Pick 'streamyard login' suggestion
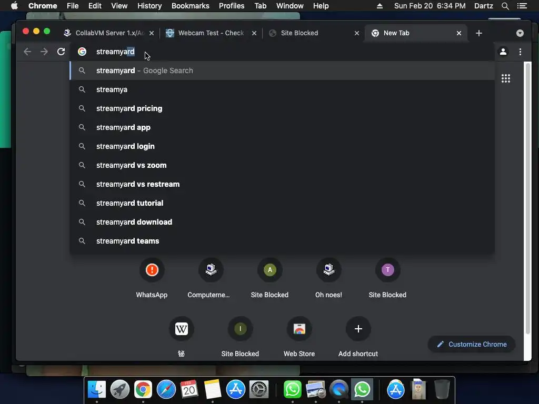Screen dimensions: 539x404 click(282, 146)
